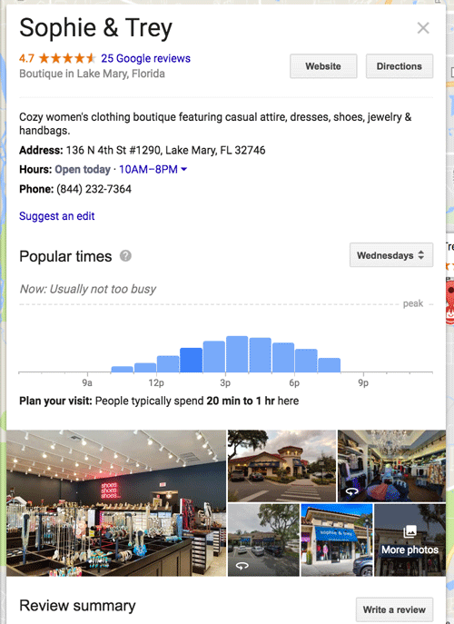454x624 pixels.
Task: Click the 10AM–8PM hours text
Action: tap(148, 170)
